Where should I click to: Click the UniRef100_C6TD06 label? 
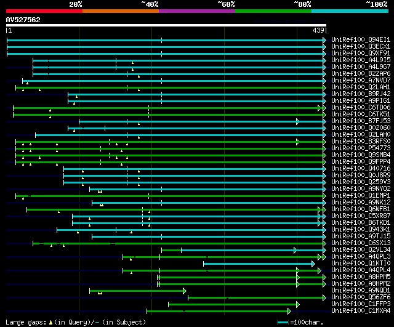[x=361, y=108]
